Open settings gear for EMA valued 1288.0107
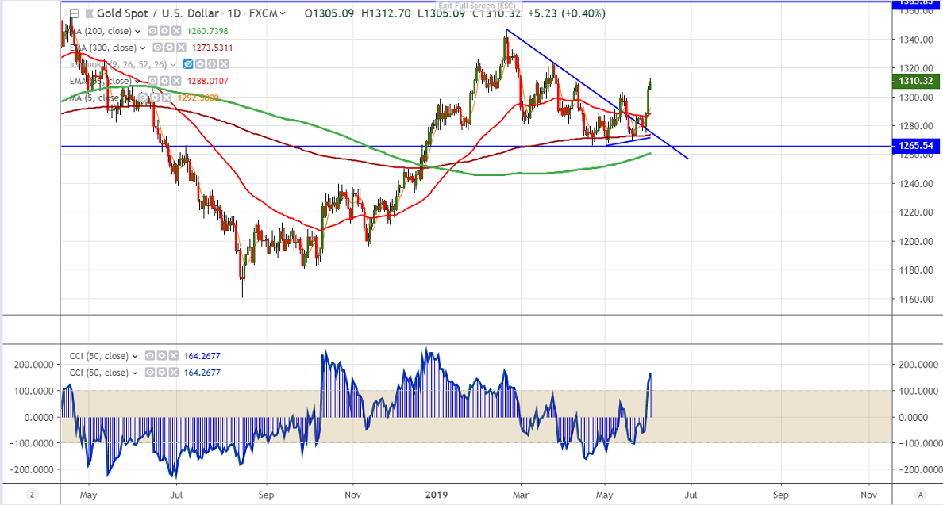 click(x=164, y=81)
